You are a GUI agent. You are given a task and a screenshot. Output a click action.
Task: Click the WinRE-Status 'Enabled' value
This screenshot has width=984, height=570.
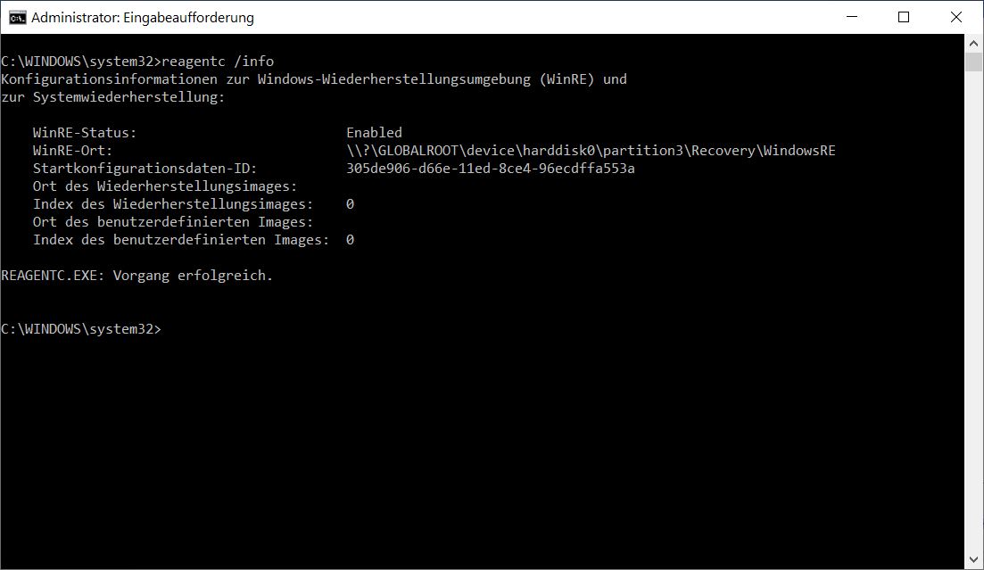(374, 132)
